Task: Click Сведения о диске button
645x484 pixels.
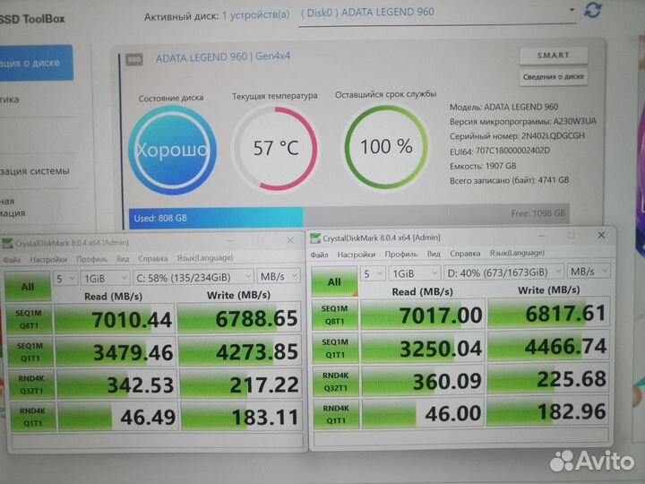Action: tap(554, 76)
